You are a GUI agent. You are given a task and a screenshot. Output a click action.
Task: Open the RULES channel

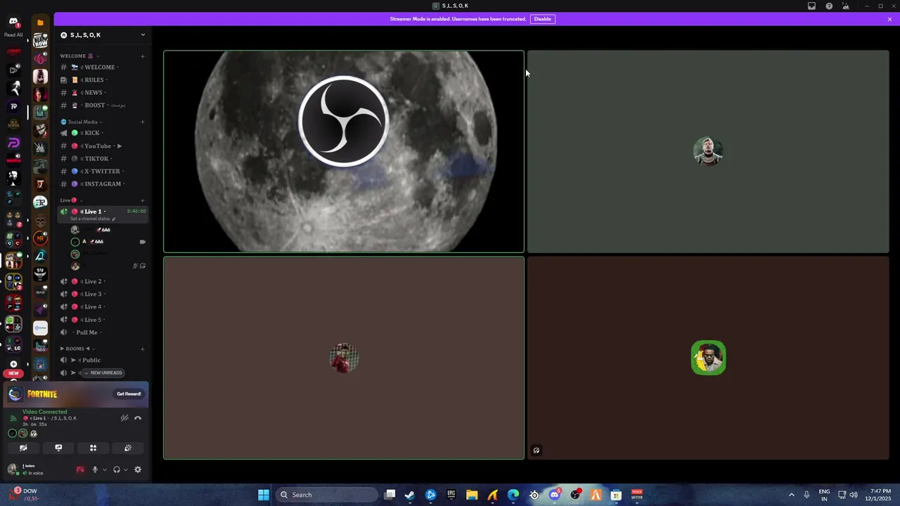click(x=103, y=80)
